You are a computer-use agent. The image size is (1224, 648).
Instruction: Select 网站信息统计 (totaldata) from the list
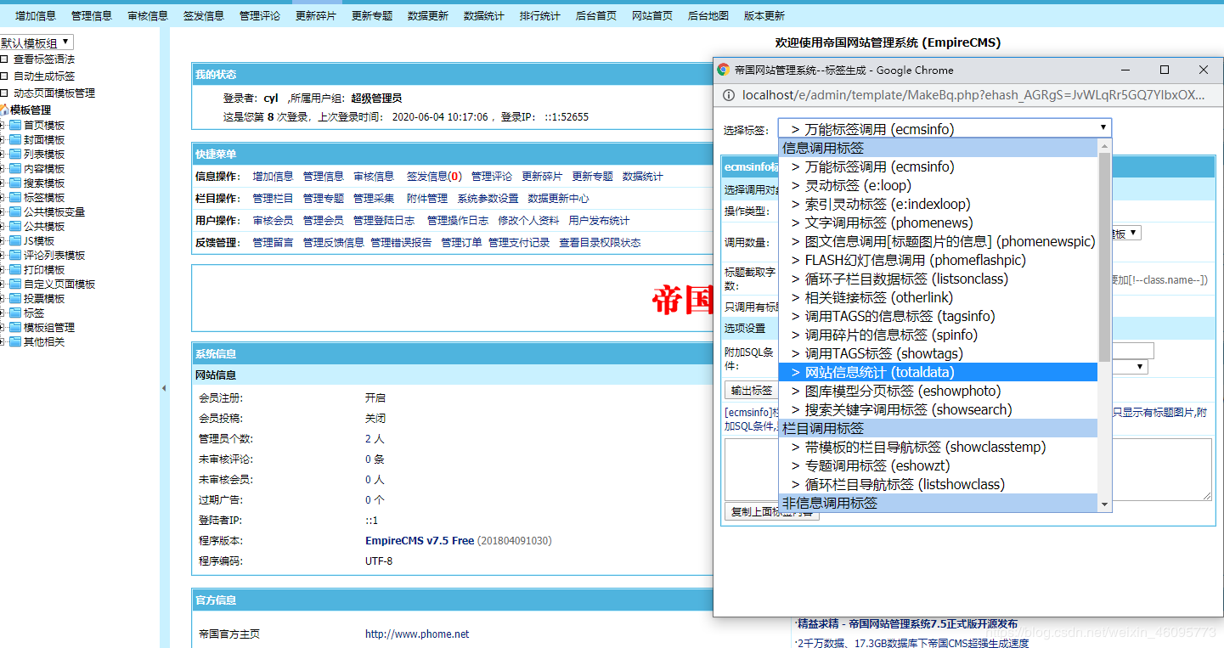pyautogui.click(x=871, y=371)
